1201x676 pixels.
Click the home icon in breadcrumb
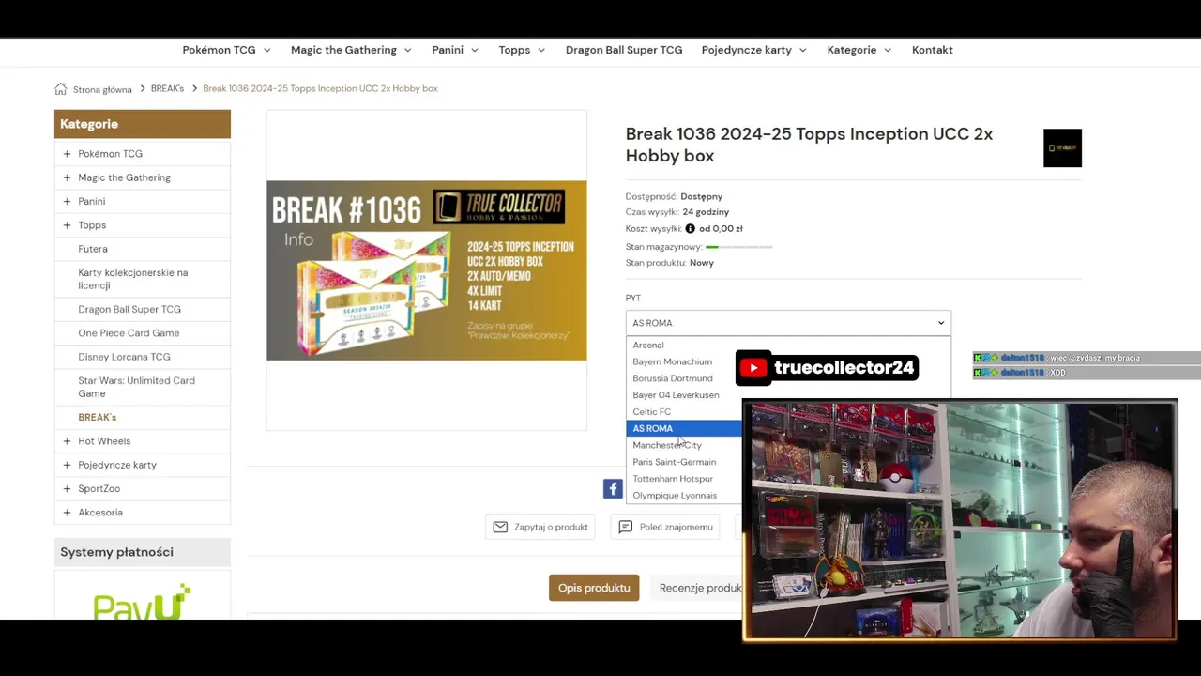pyautogui.click(x=61, y=89)
